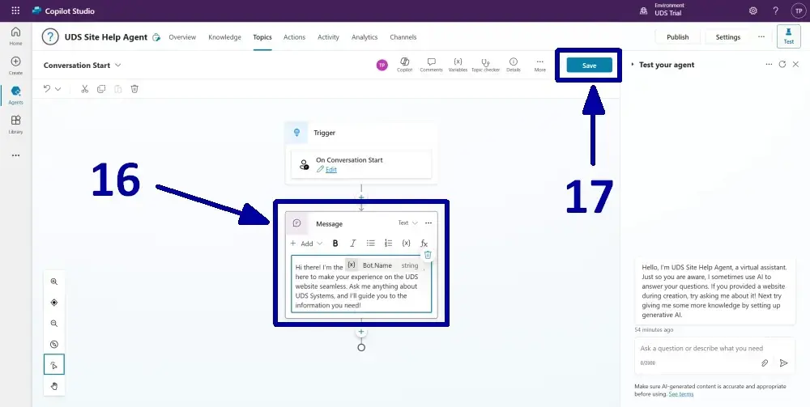This screenshot has height=407, width=810.
Task: Add node below the Message node
Action: [361, 333]
